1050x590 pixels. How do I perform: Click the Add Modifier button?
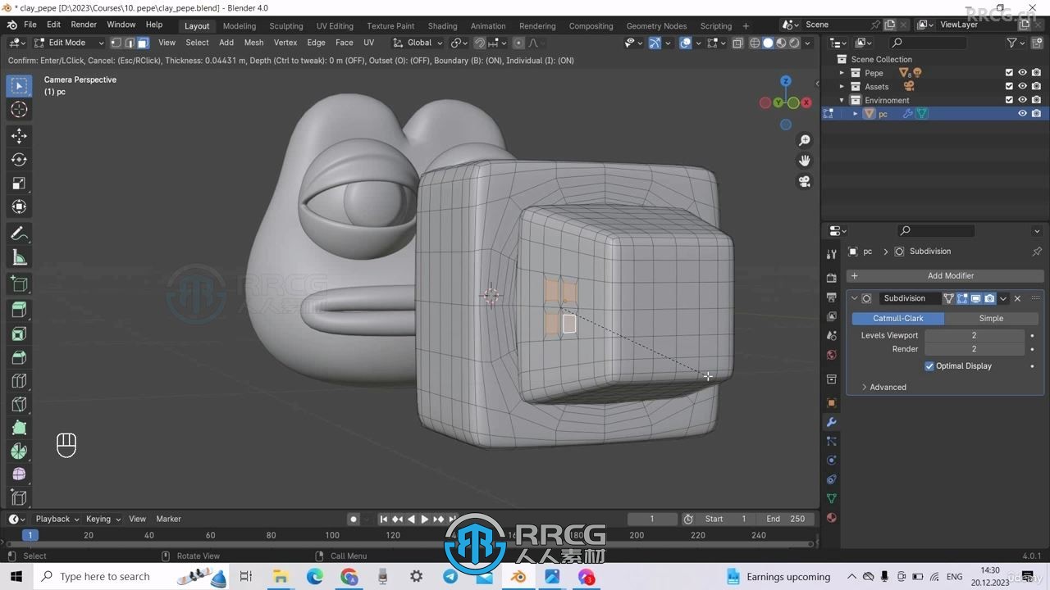tap(946, 276)
